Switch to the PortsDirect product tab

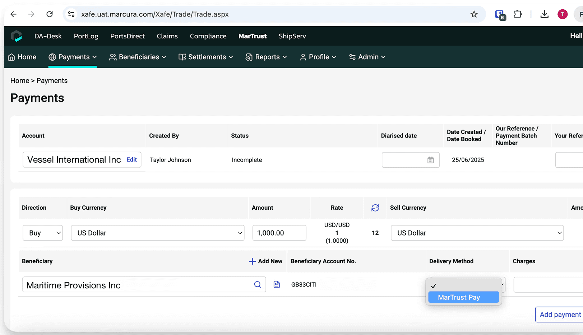coord(128,36)
